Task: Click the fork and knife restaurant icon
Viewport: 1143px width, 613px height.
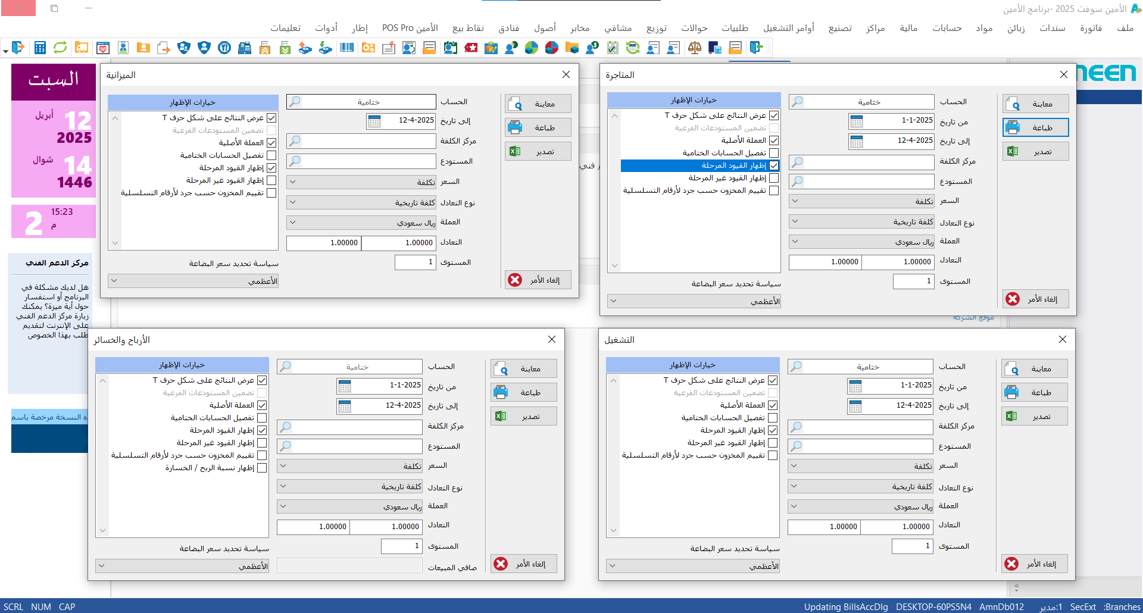Action: 224,48
